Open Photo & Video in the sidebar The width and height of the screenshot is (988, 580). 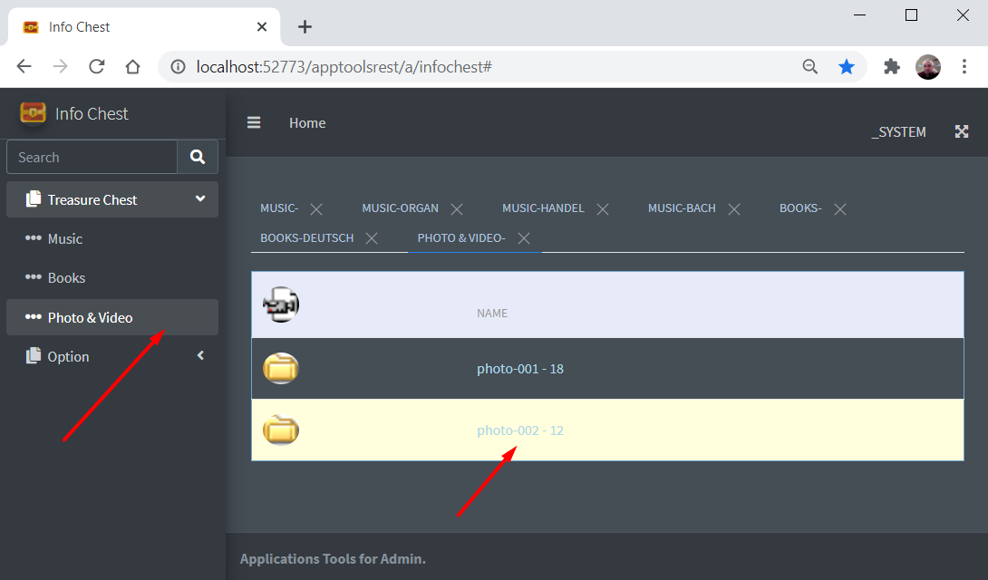[x=112, y=317]
